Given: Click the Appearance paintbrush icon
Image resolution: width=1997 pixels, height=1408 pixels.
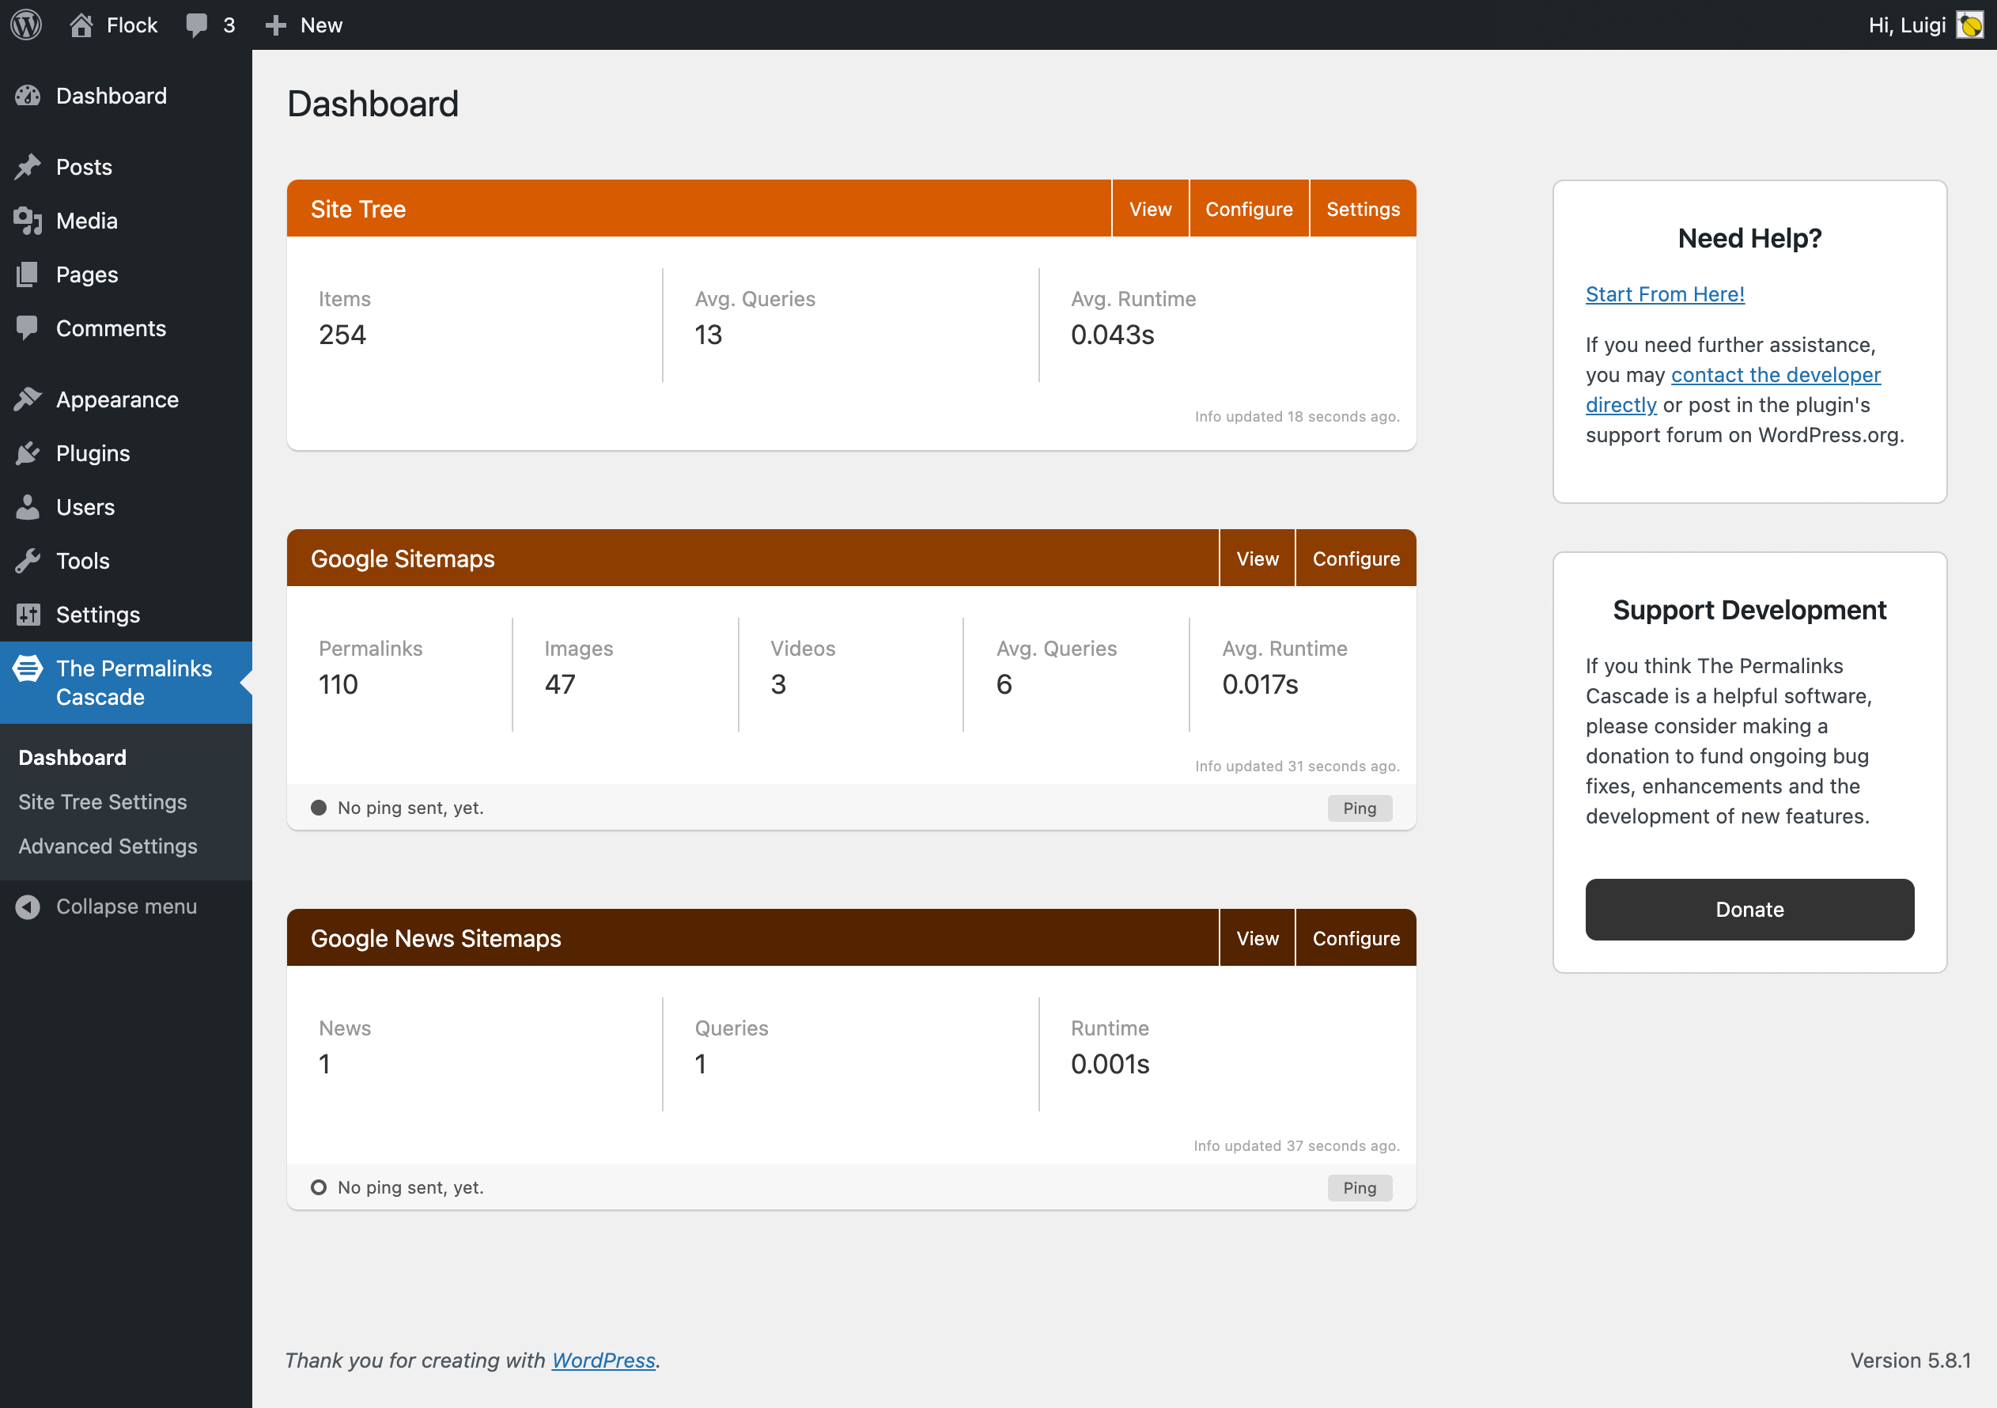Looking at the screenshot, I should pyautogui.click(x=28, y=400).
